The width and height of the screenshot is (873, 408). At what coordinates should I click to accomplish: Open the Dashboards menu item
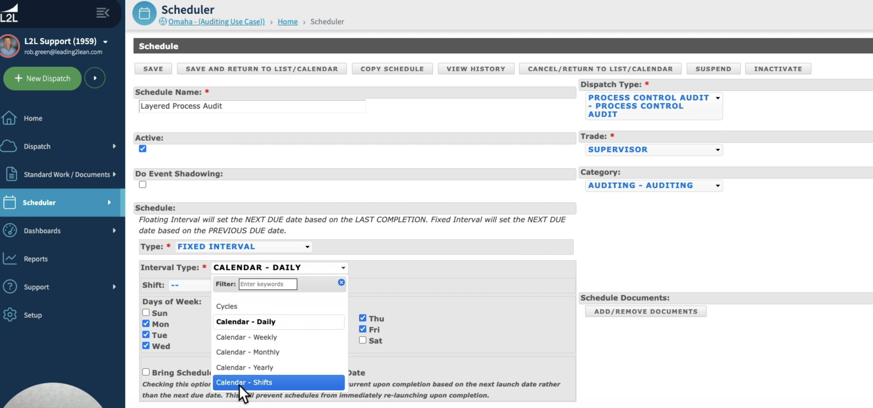[42, 231]
